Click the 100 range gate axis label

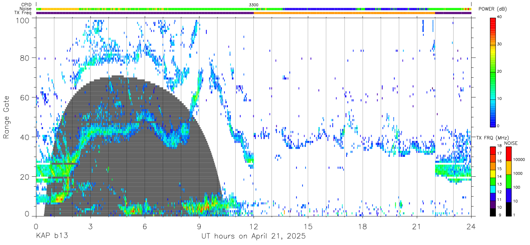(23, 20)
